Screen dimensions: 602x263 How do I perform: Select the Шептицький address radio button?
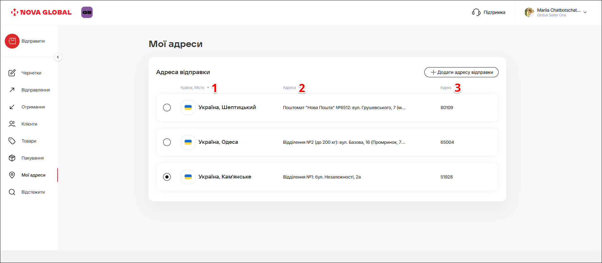click(x=167, y=108)
